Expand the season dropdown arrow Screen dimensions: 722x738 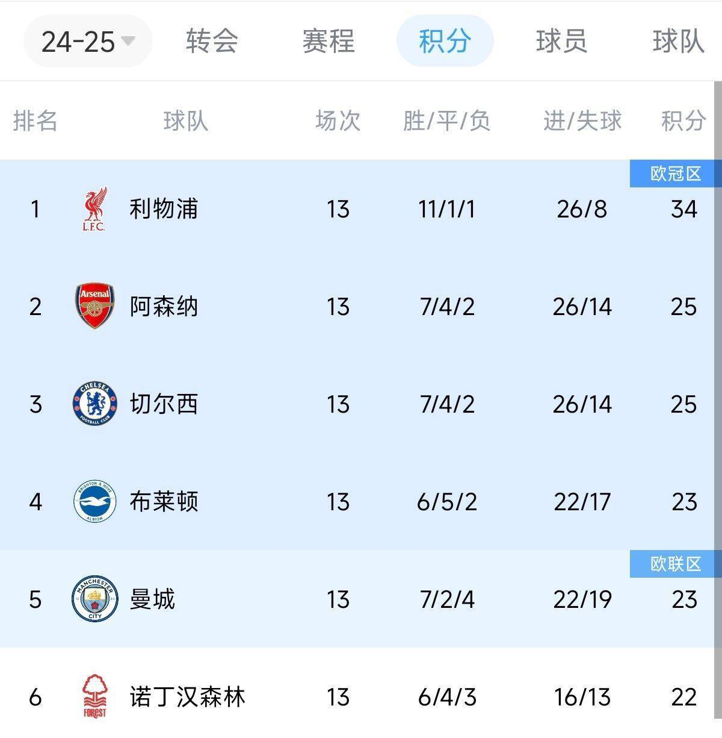click(126, 40)
